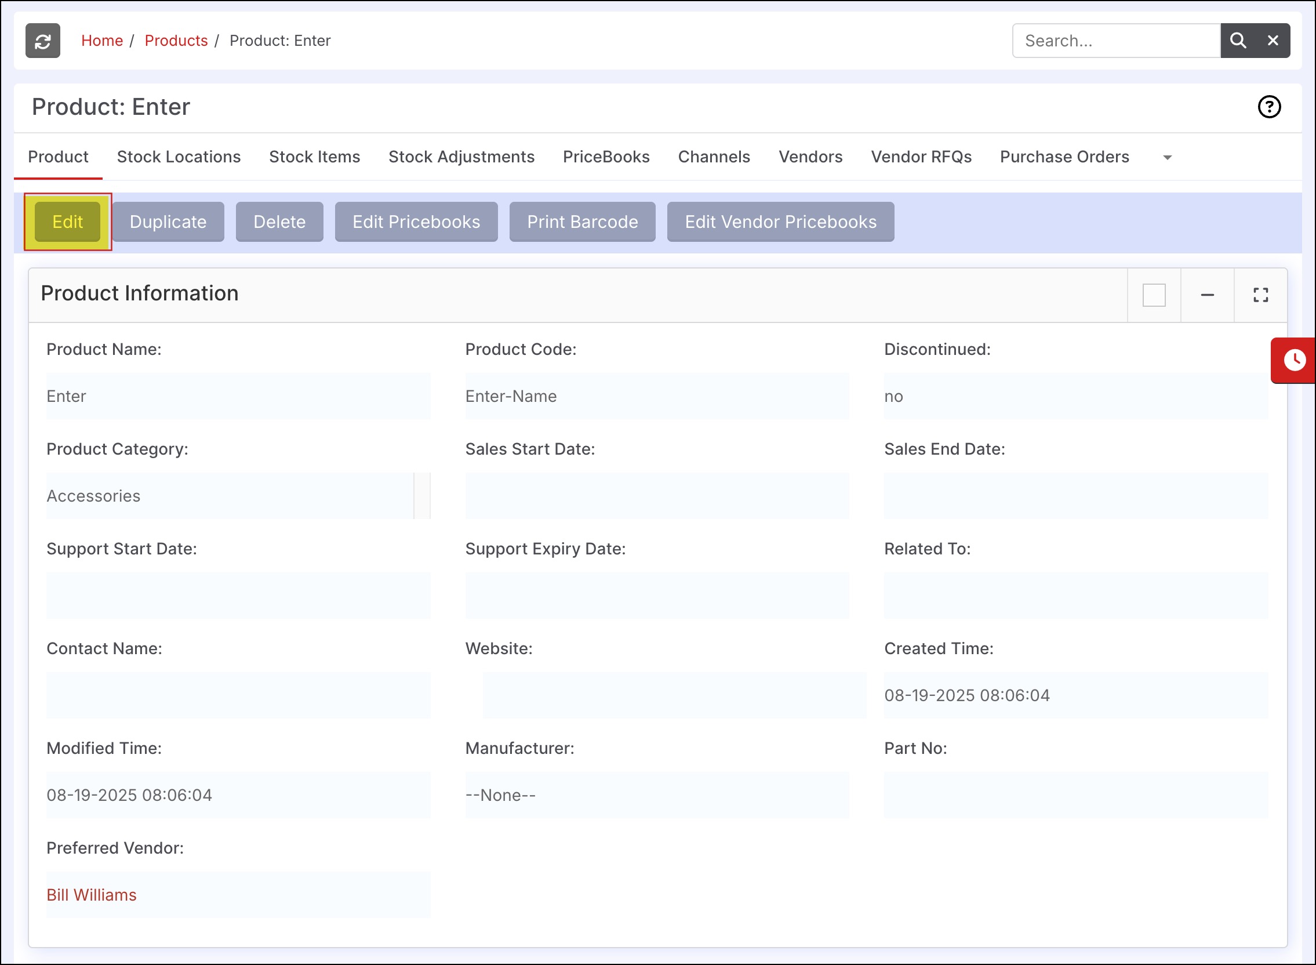
Task: Click the Product: Enter page title
Action: click(111, 107)
